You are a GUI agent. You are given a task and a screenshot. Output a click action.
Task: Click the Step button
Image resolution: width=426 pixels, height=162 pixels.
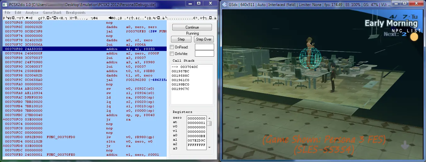(181, 39)
